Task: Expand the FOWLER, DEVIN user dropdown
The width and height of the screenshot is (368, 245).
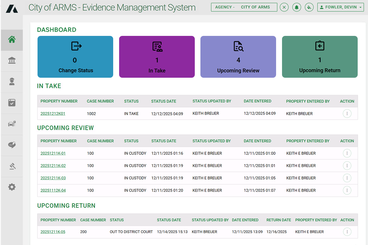Action: coord(340,7)
